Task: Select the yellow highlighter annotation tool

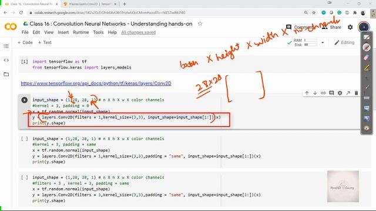Action: pos(367,68)
